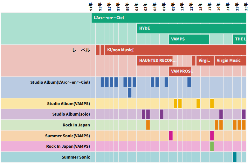This screenshot has height=164, width=248.
Task: Click the green Rock In Japan(VAMPS) marker
Action: [212, 146]
